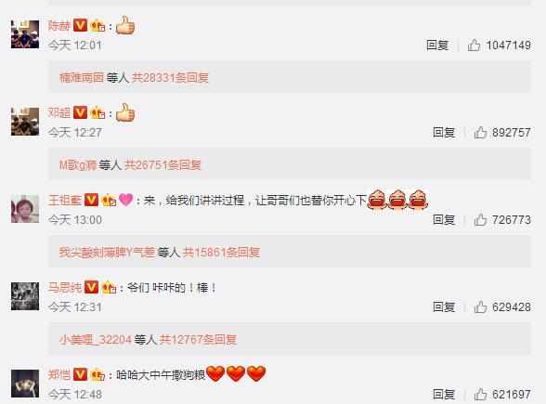546x404 pixels.
Task: Open avatar thumbnail of 12:48 commenter
Action: point(25,384)
